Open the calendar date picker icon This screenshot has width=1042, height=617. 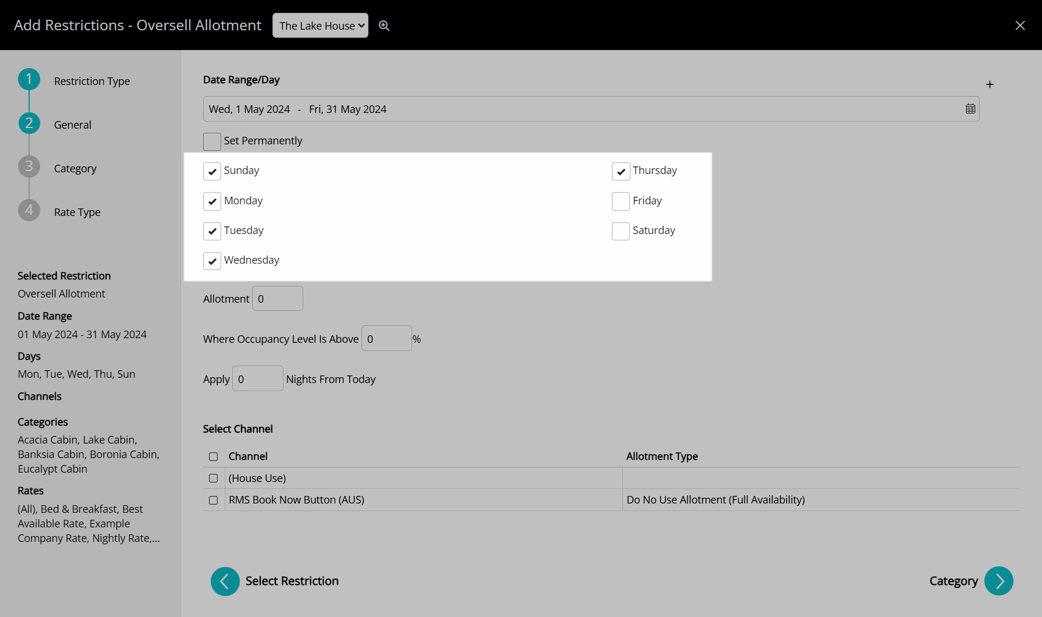[970, 109]
